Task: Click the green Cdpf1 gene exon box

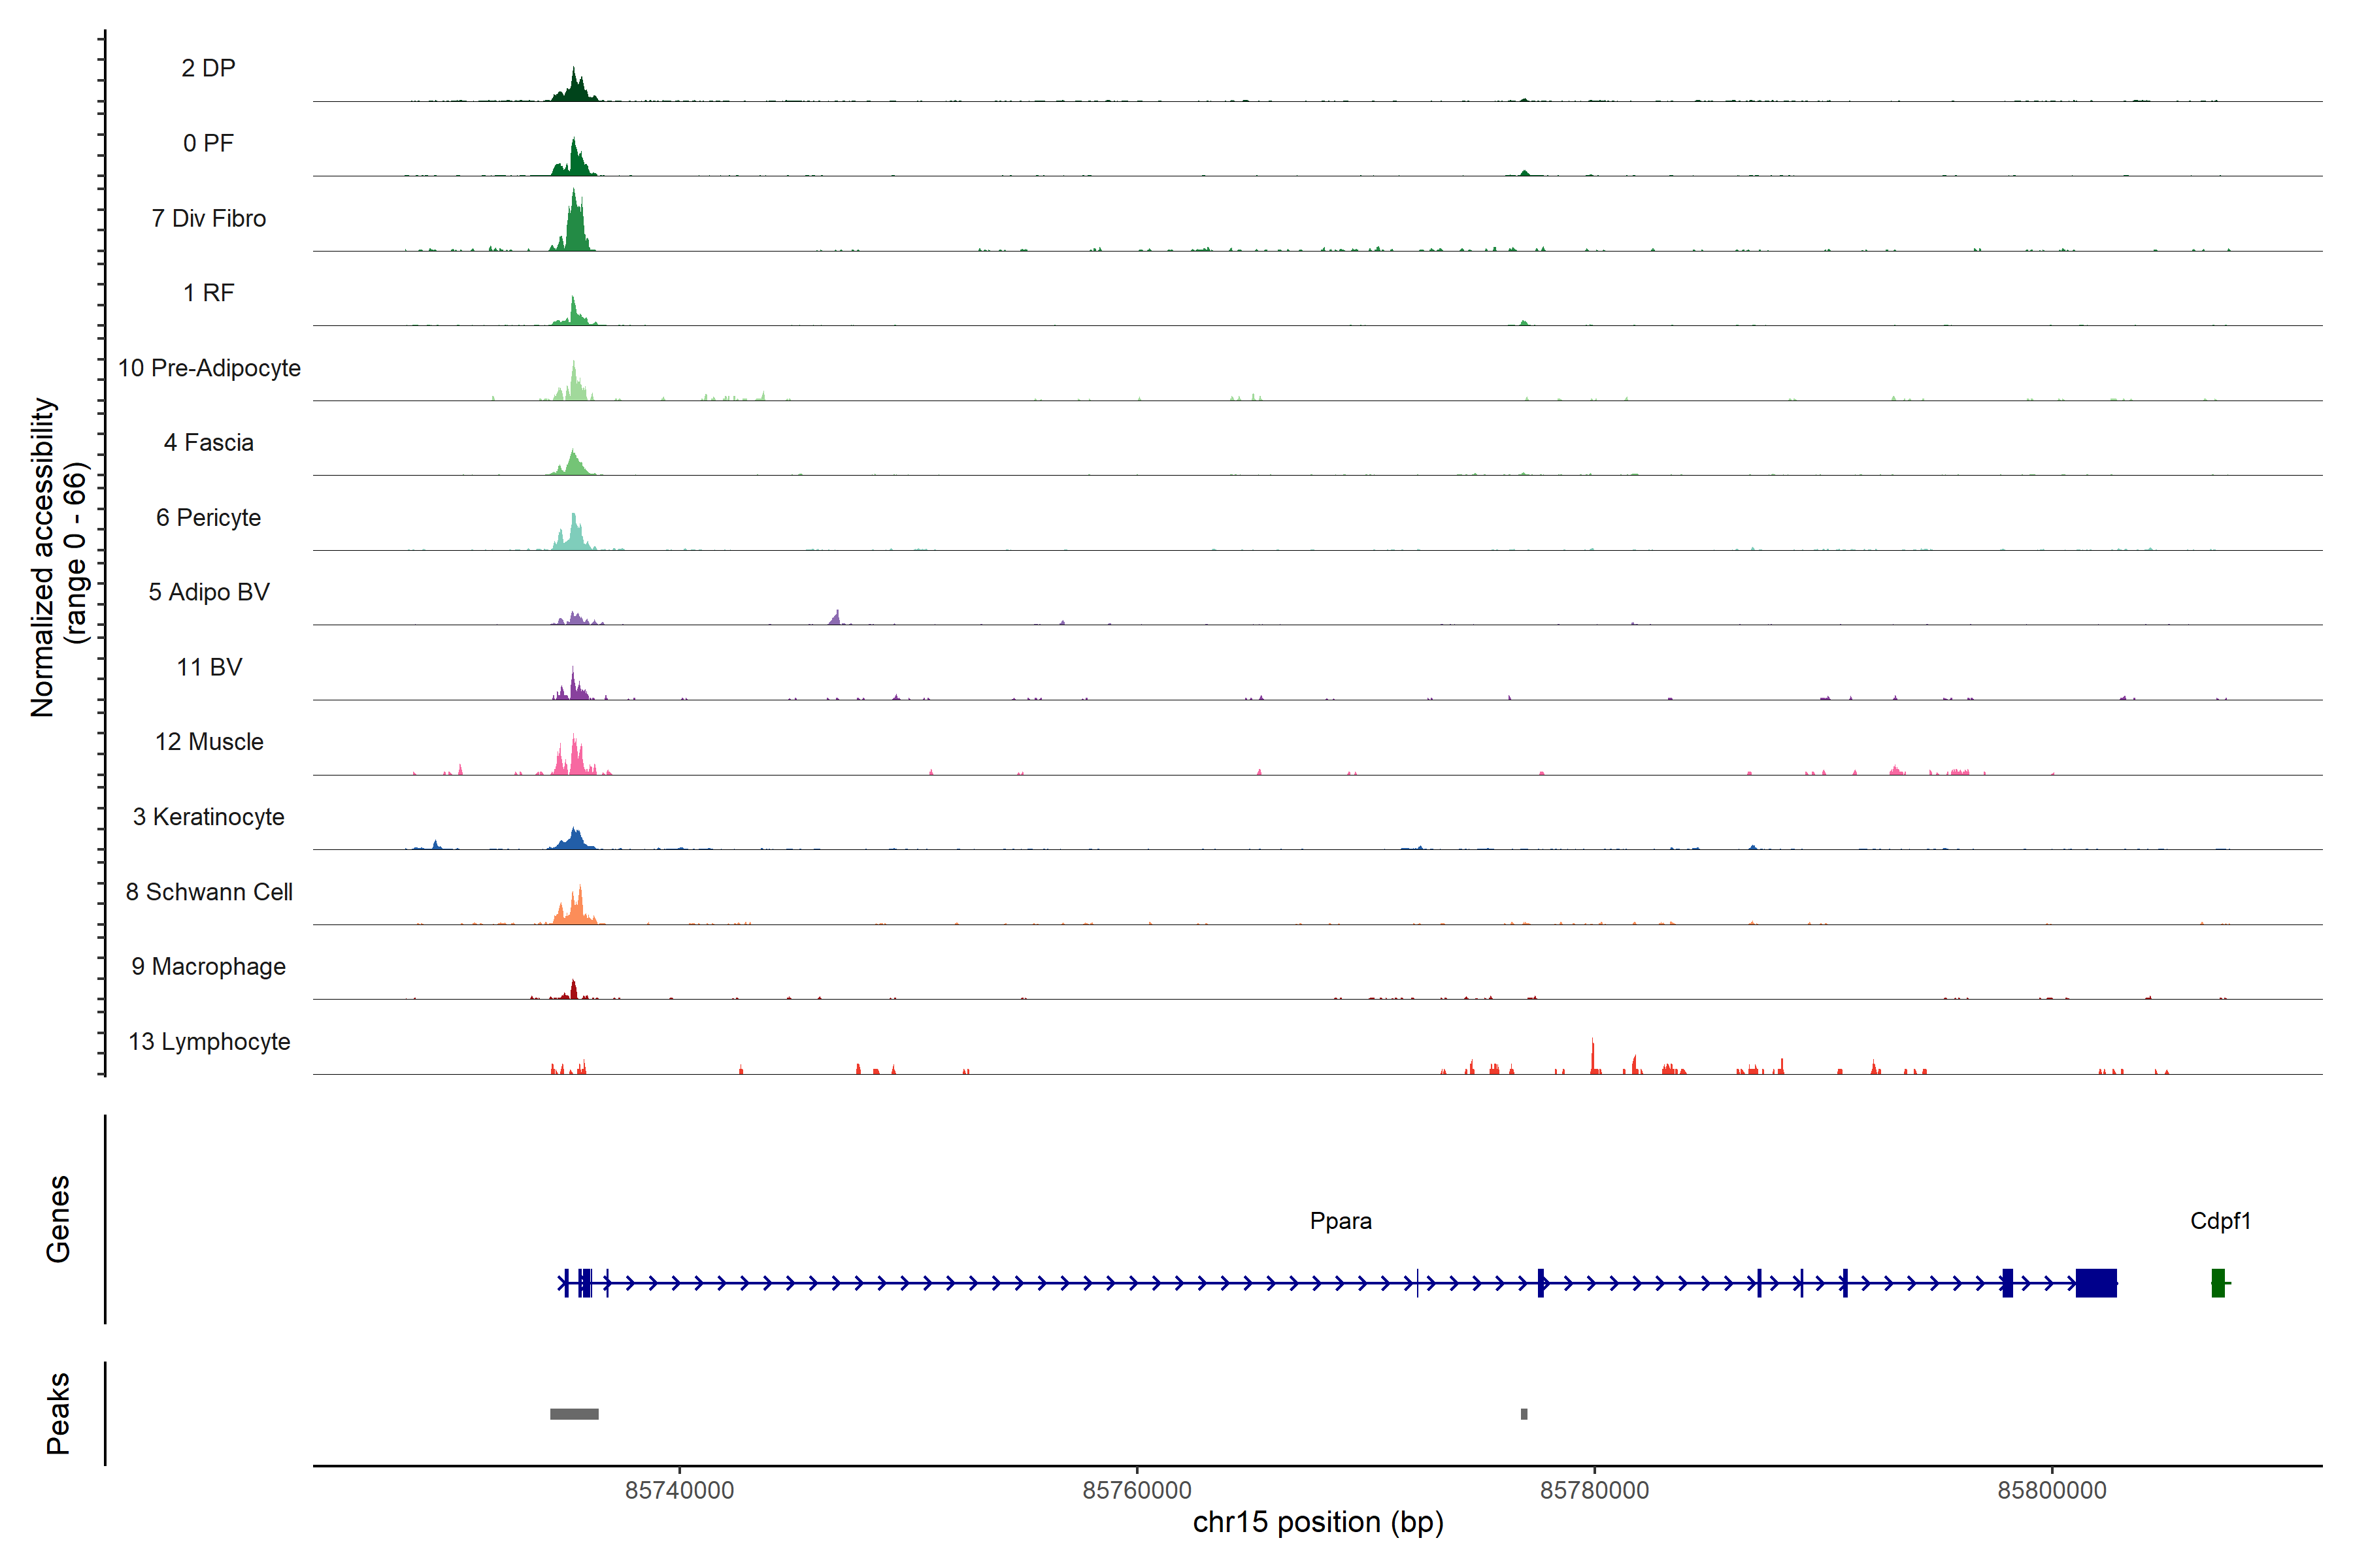Action: click(2218, 1282)
